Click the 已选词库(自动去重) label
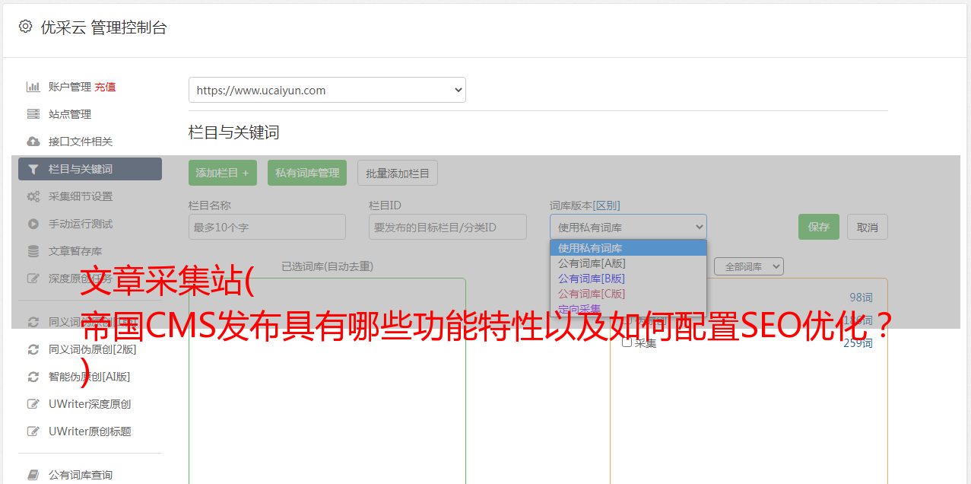Viewport: 971px width, 484px height. [x=327, y=266]
